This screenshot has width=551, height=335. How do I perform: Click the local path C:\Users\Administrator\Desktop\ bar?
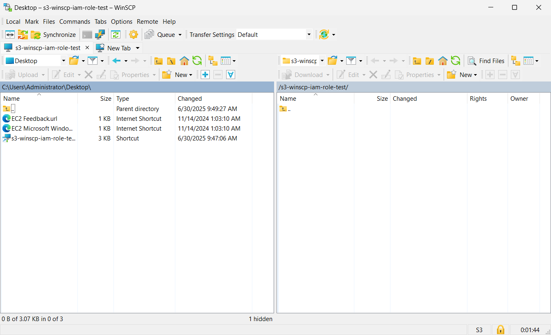[137, 87]
